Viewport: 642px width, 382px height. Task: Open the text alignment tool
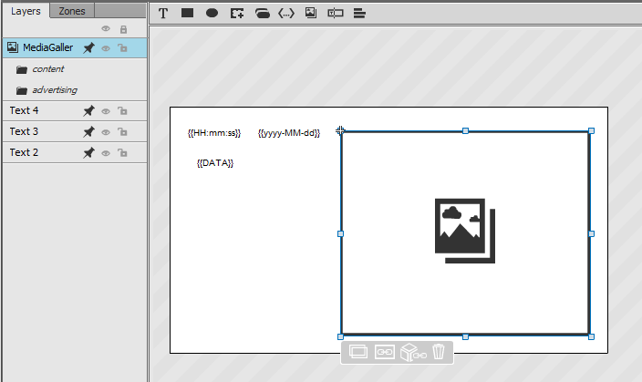tap(359, 14)
